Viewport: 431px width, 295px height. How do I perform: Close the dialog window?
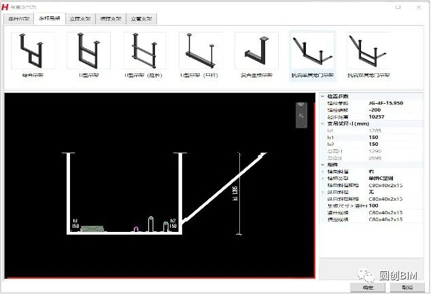[x=419, y=7]
